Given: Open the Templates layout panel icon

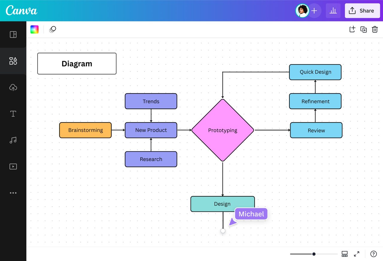Looking at the screenshot, I should coord(13,34).
